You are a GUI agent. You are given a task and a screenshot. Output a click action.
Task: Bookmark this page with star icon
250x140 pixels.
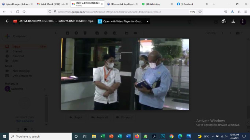200,12
